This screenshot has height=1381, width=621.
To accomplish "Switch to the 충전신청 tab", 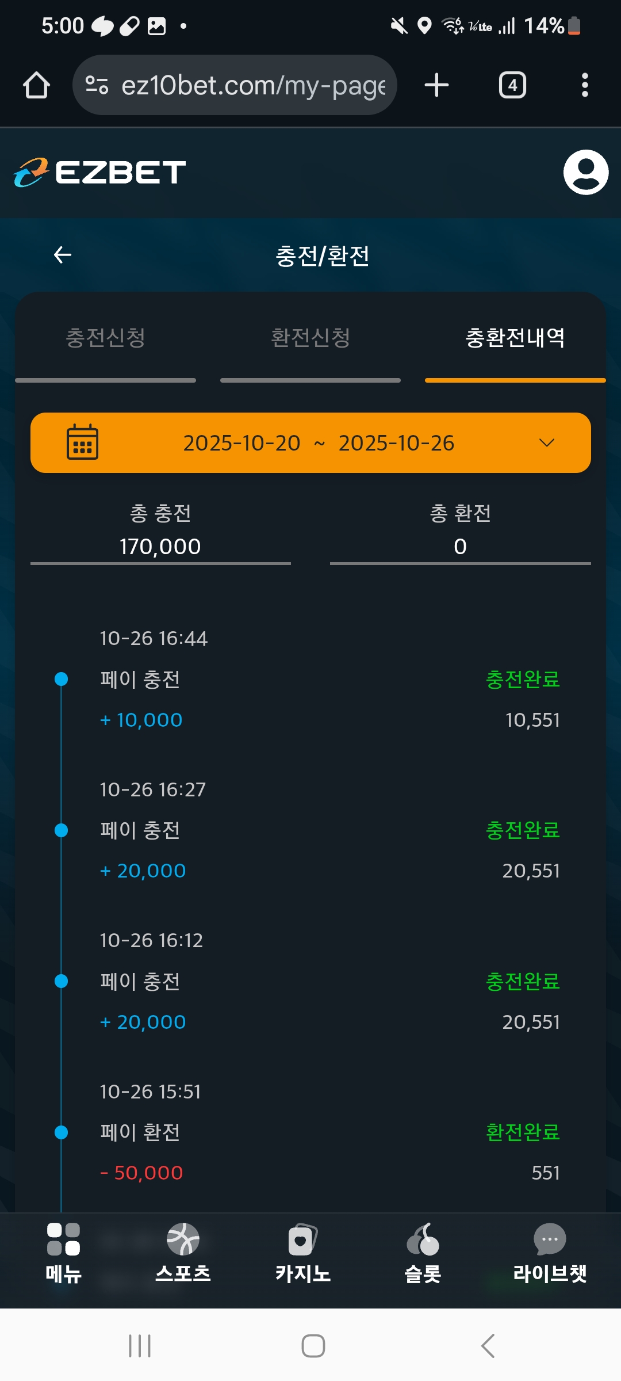I will (x=105, y=338).
